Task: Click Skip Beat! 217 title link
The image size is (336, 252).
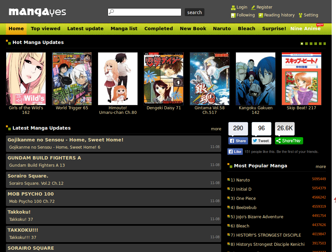Action: click(x=301, y=108)
